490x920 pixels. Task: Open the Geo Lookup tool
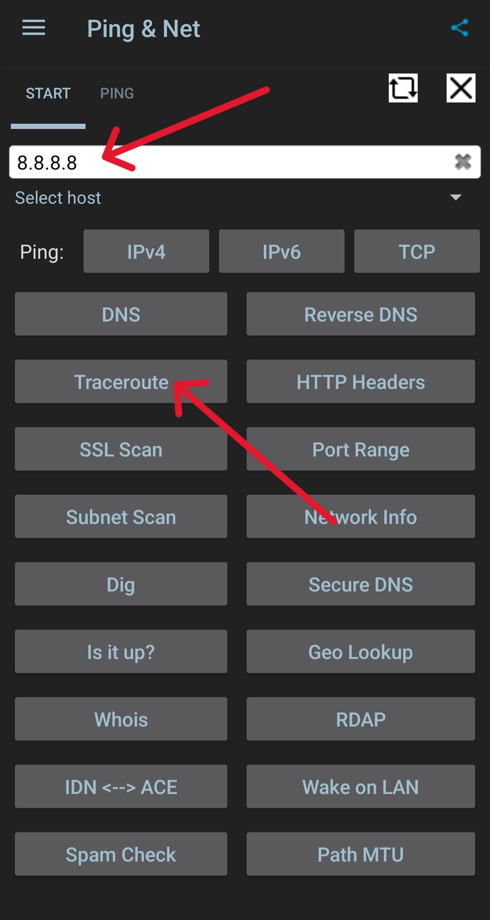(x=360, y=652)
